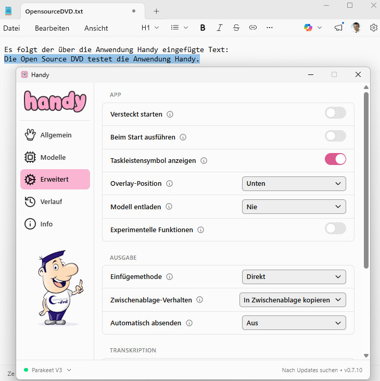380x381 pixels.
Task: Click info icon beside Overlay-Position
Action: [169, 184]
